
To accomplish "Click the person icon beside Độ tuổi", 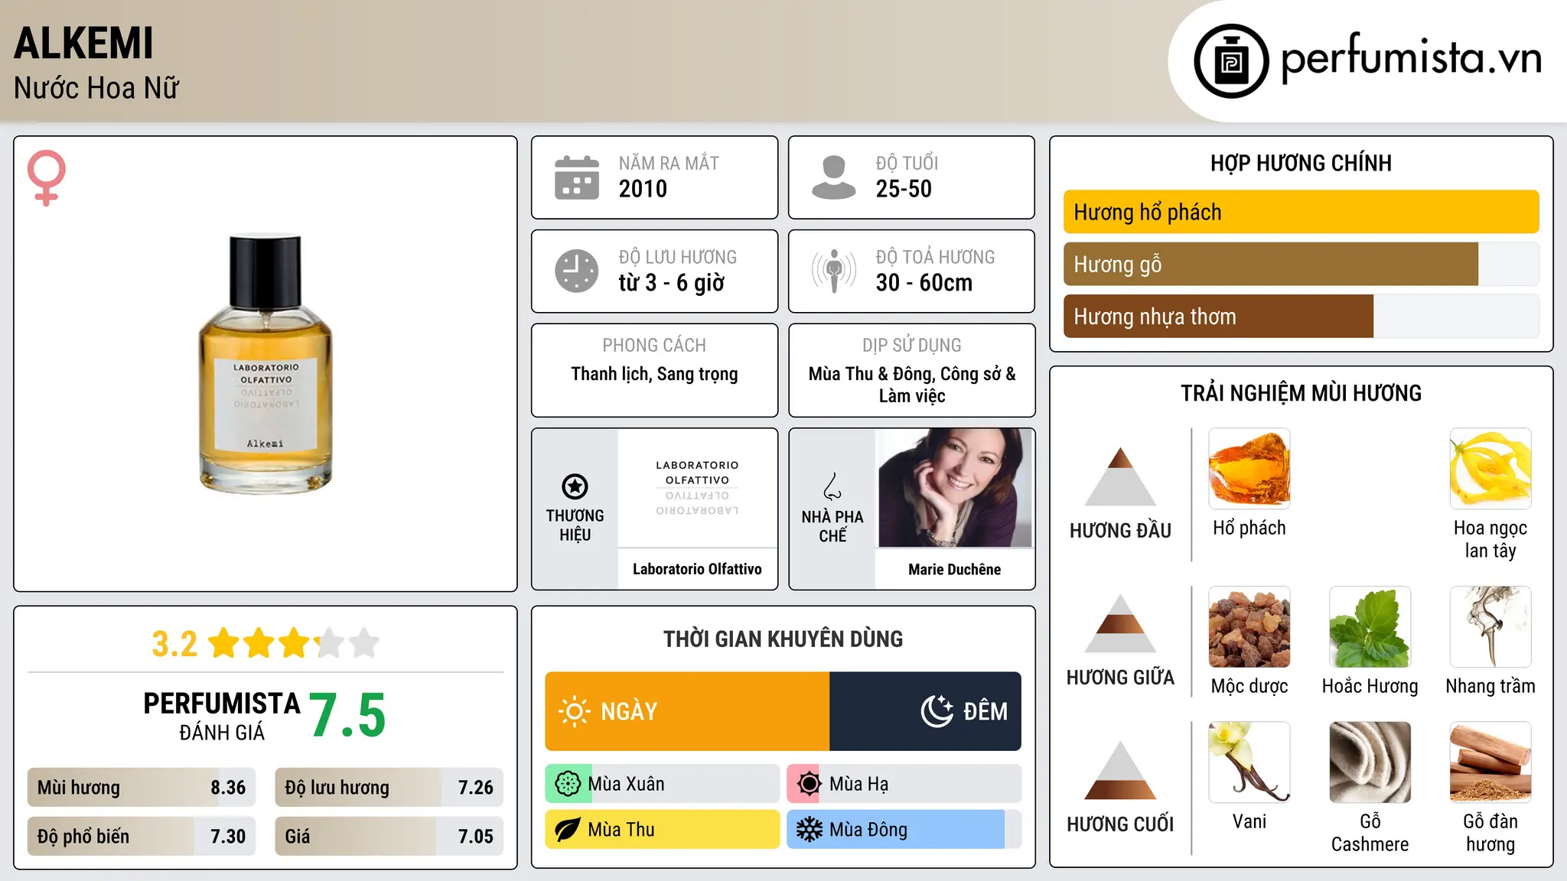I will [834, 177].
